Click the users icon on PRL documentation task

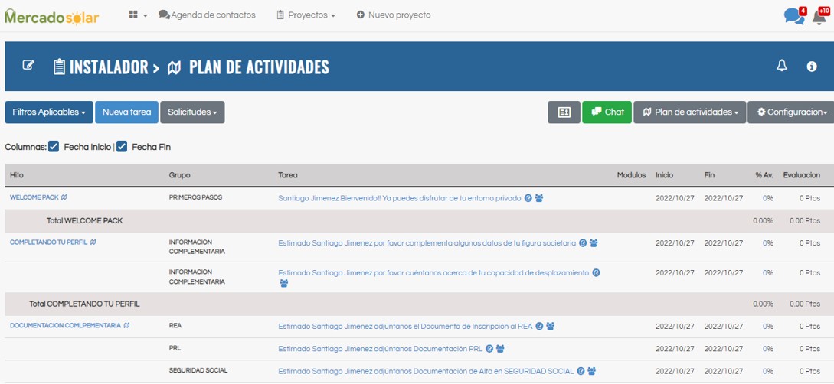pyautogui.click(x=500, y=349)
